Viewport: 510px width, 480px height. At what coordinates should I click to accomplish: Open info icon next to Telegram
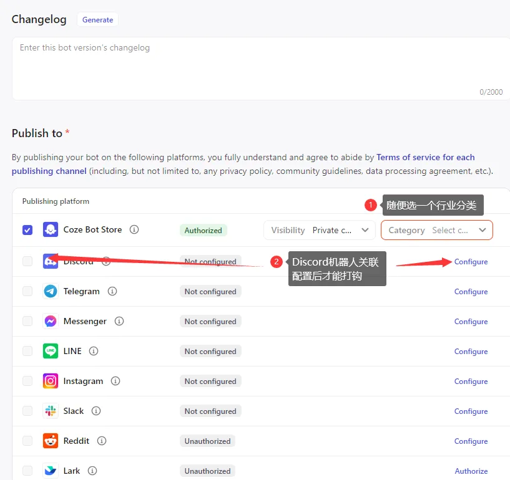tap(112, 291)
